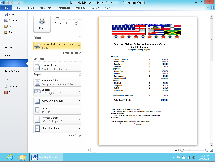Click the Printer info icon
The image size is (215, 162).
80,37
